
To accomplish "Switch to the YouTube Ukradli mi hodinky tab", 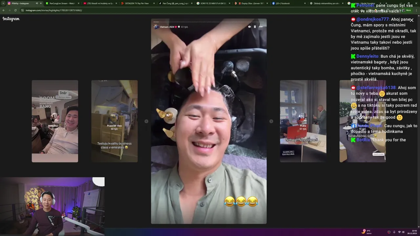I will coord(100,3).
